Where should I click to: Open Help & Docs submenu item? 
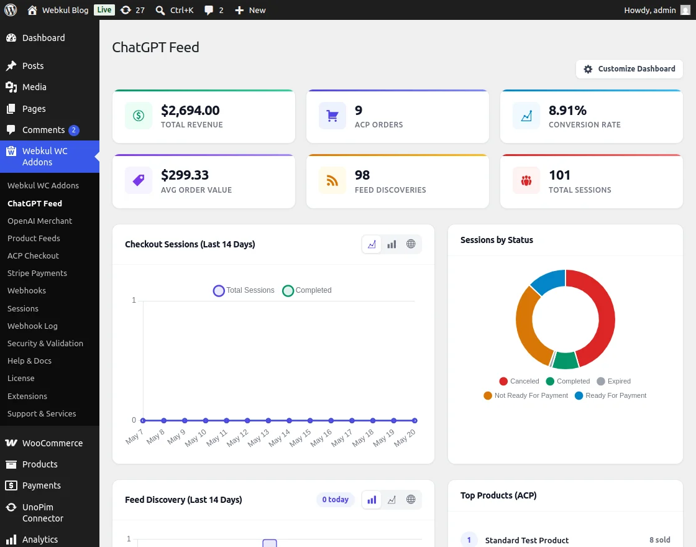pyautogui.click(x=29, y=361)
